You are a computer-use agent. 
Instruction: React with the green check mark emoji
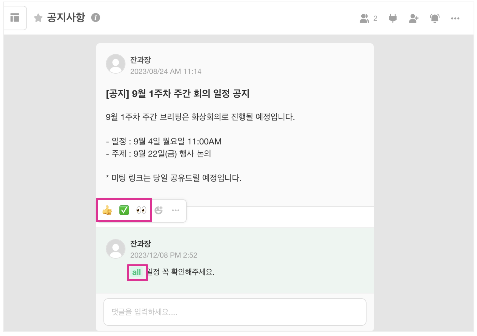pos(124,210)
